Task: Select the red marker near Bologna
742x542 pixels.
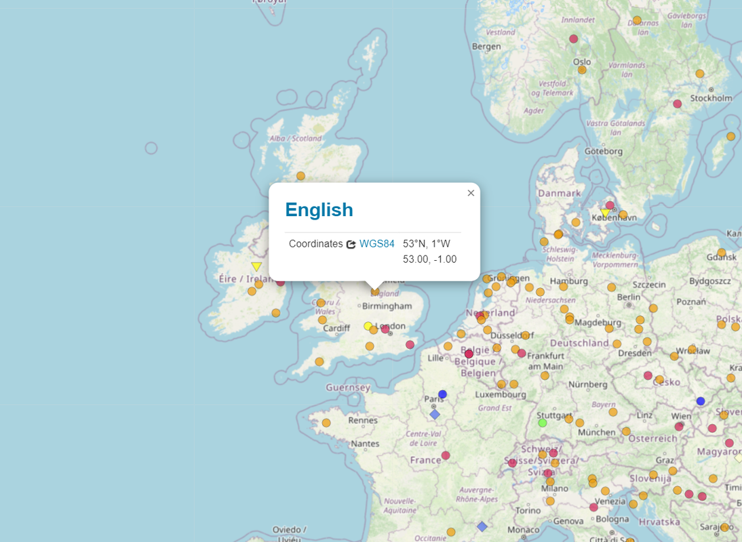Action: click(x=593, y=507)
